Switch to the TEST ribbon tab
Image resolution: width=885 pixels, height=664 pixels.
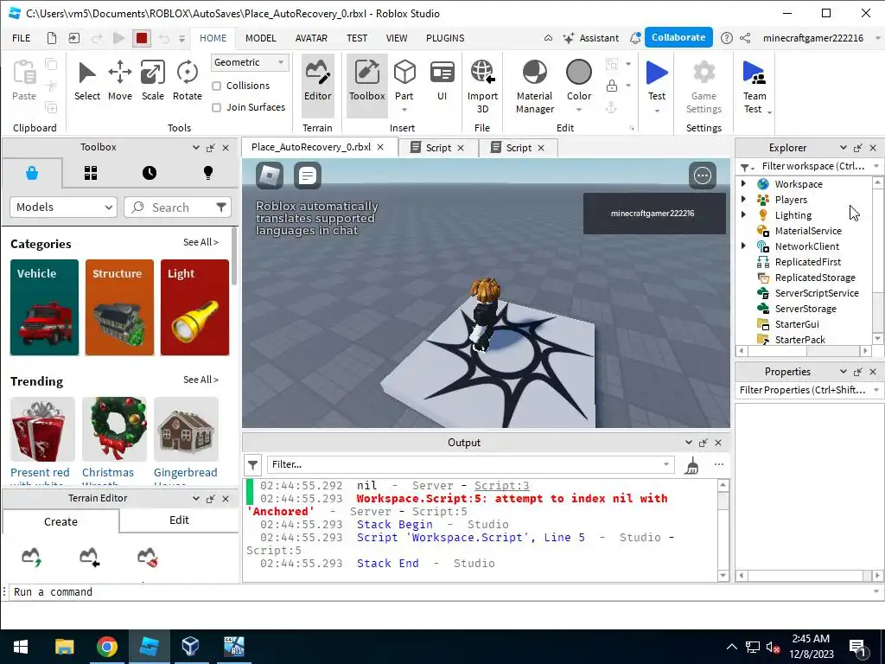point(357,38)
